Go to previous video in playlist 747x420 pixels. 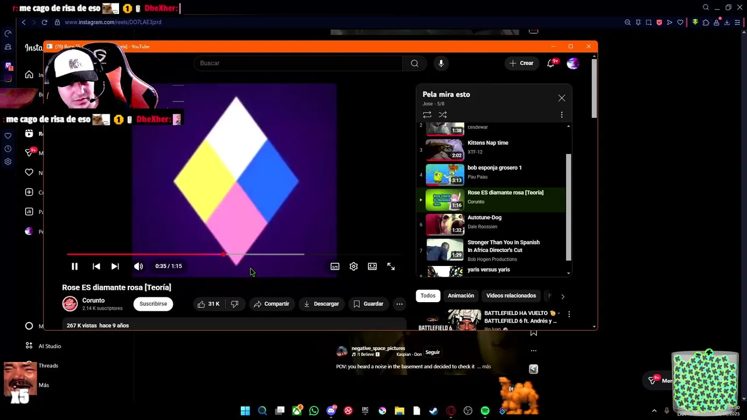(96, 266)
